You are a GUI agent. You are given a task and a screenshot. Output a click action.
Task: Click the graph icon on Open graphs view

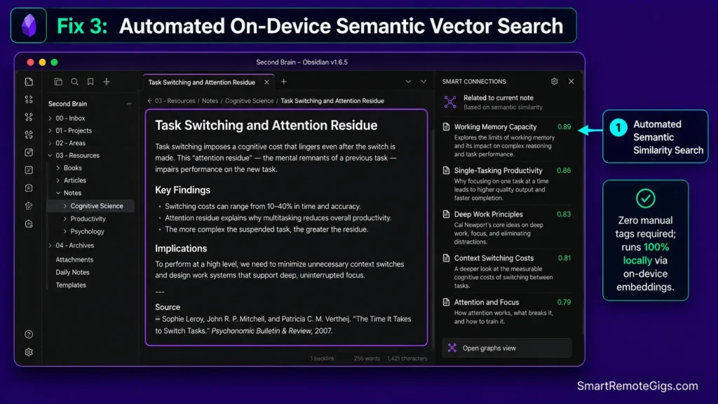pos(452,348)
